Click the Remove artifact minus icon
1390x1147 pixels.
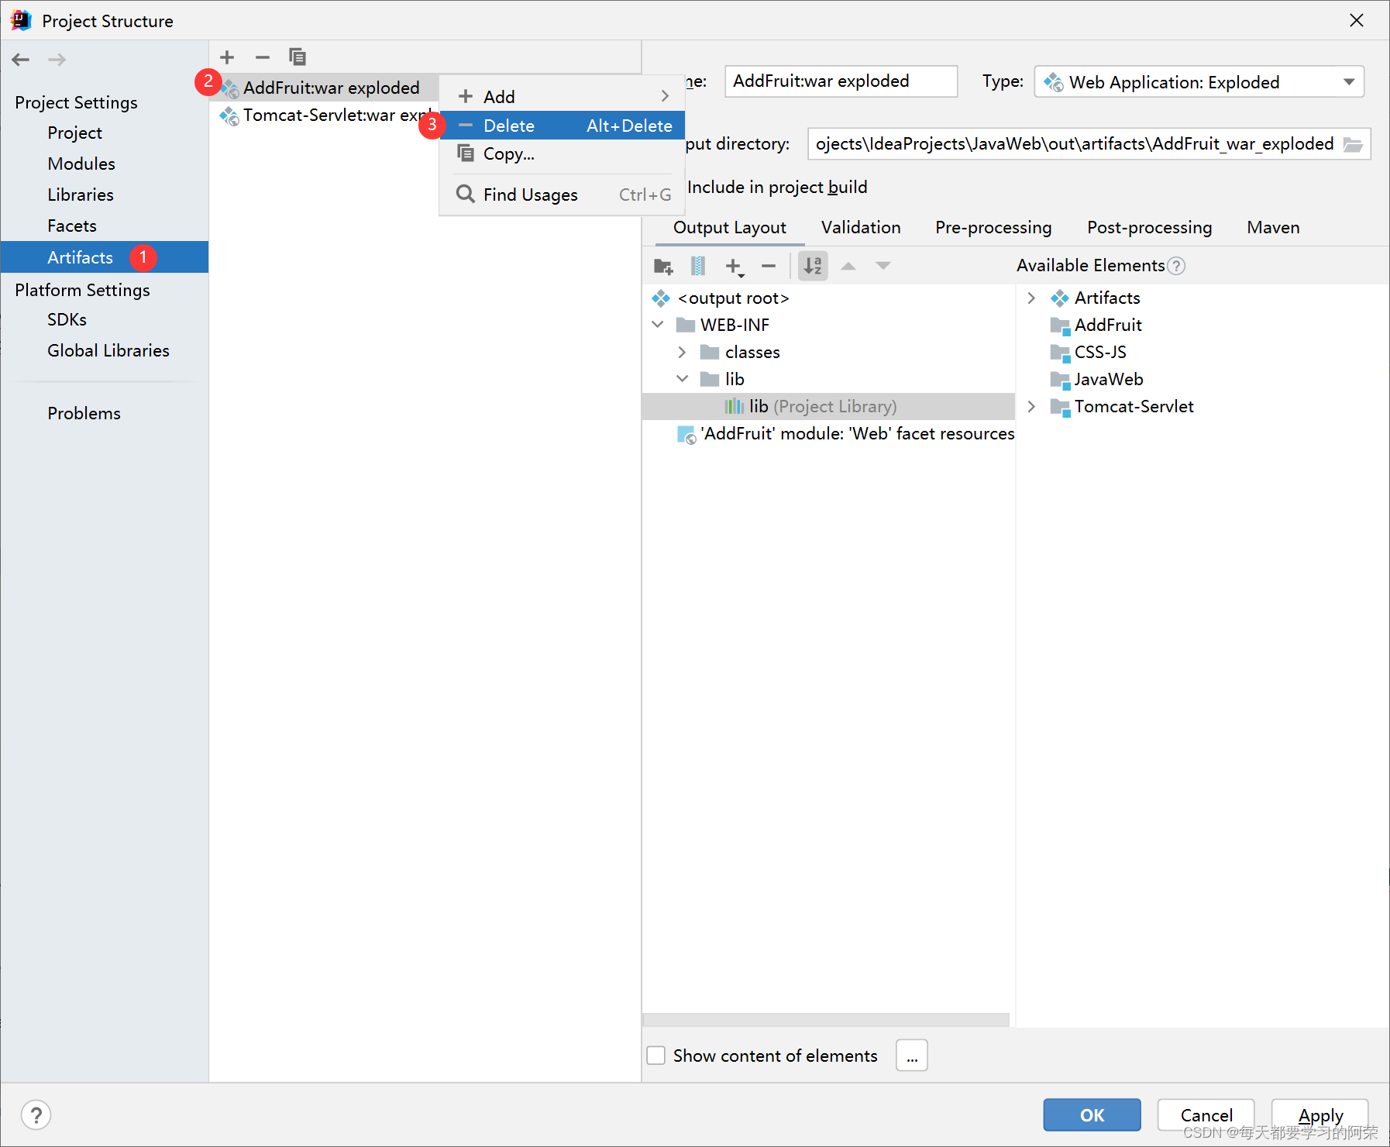pos(263,57)
